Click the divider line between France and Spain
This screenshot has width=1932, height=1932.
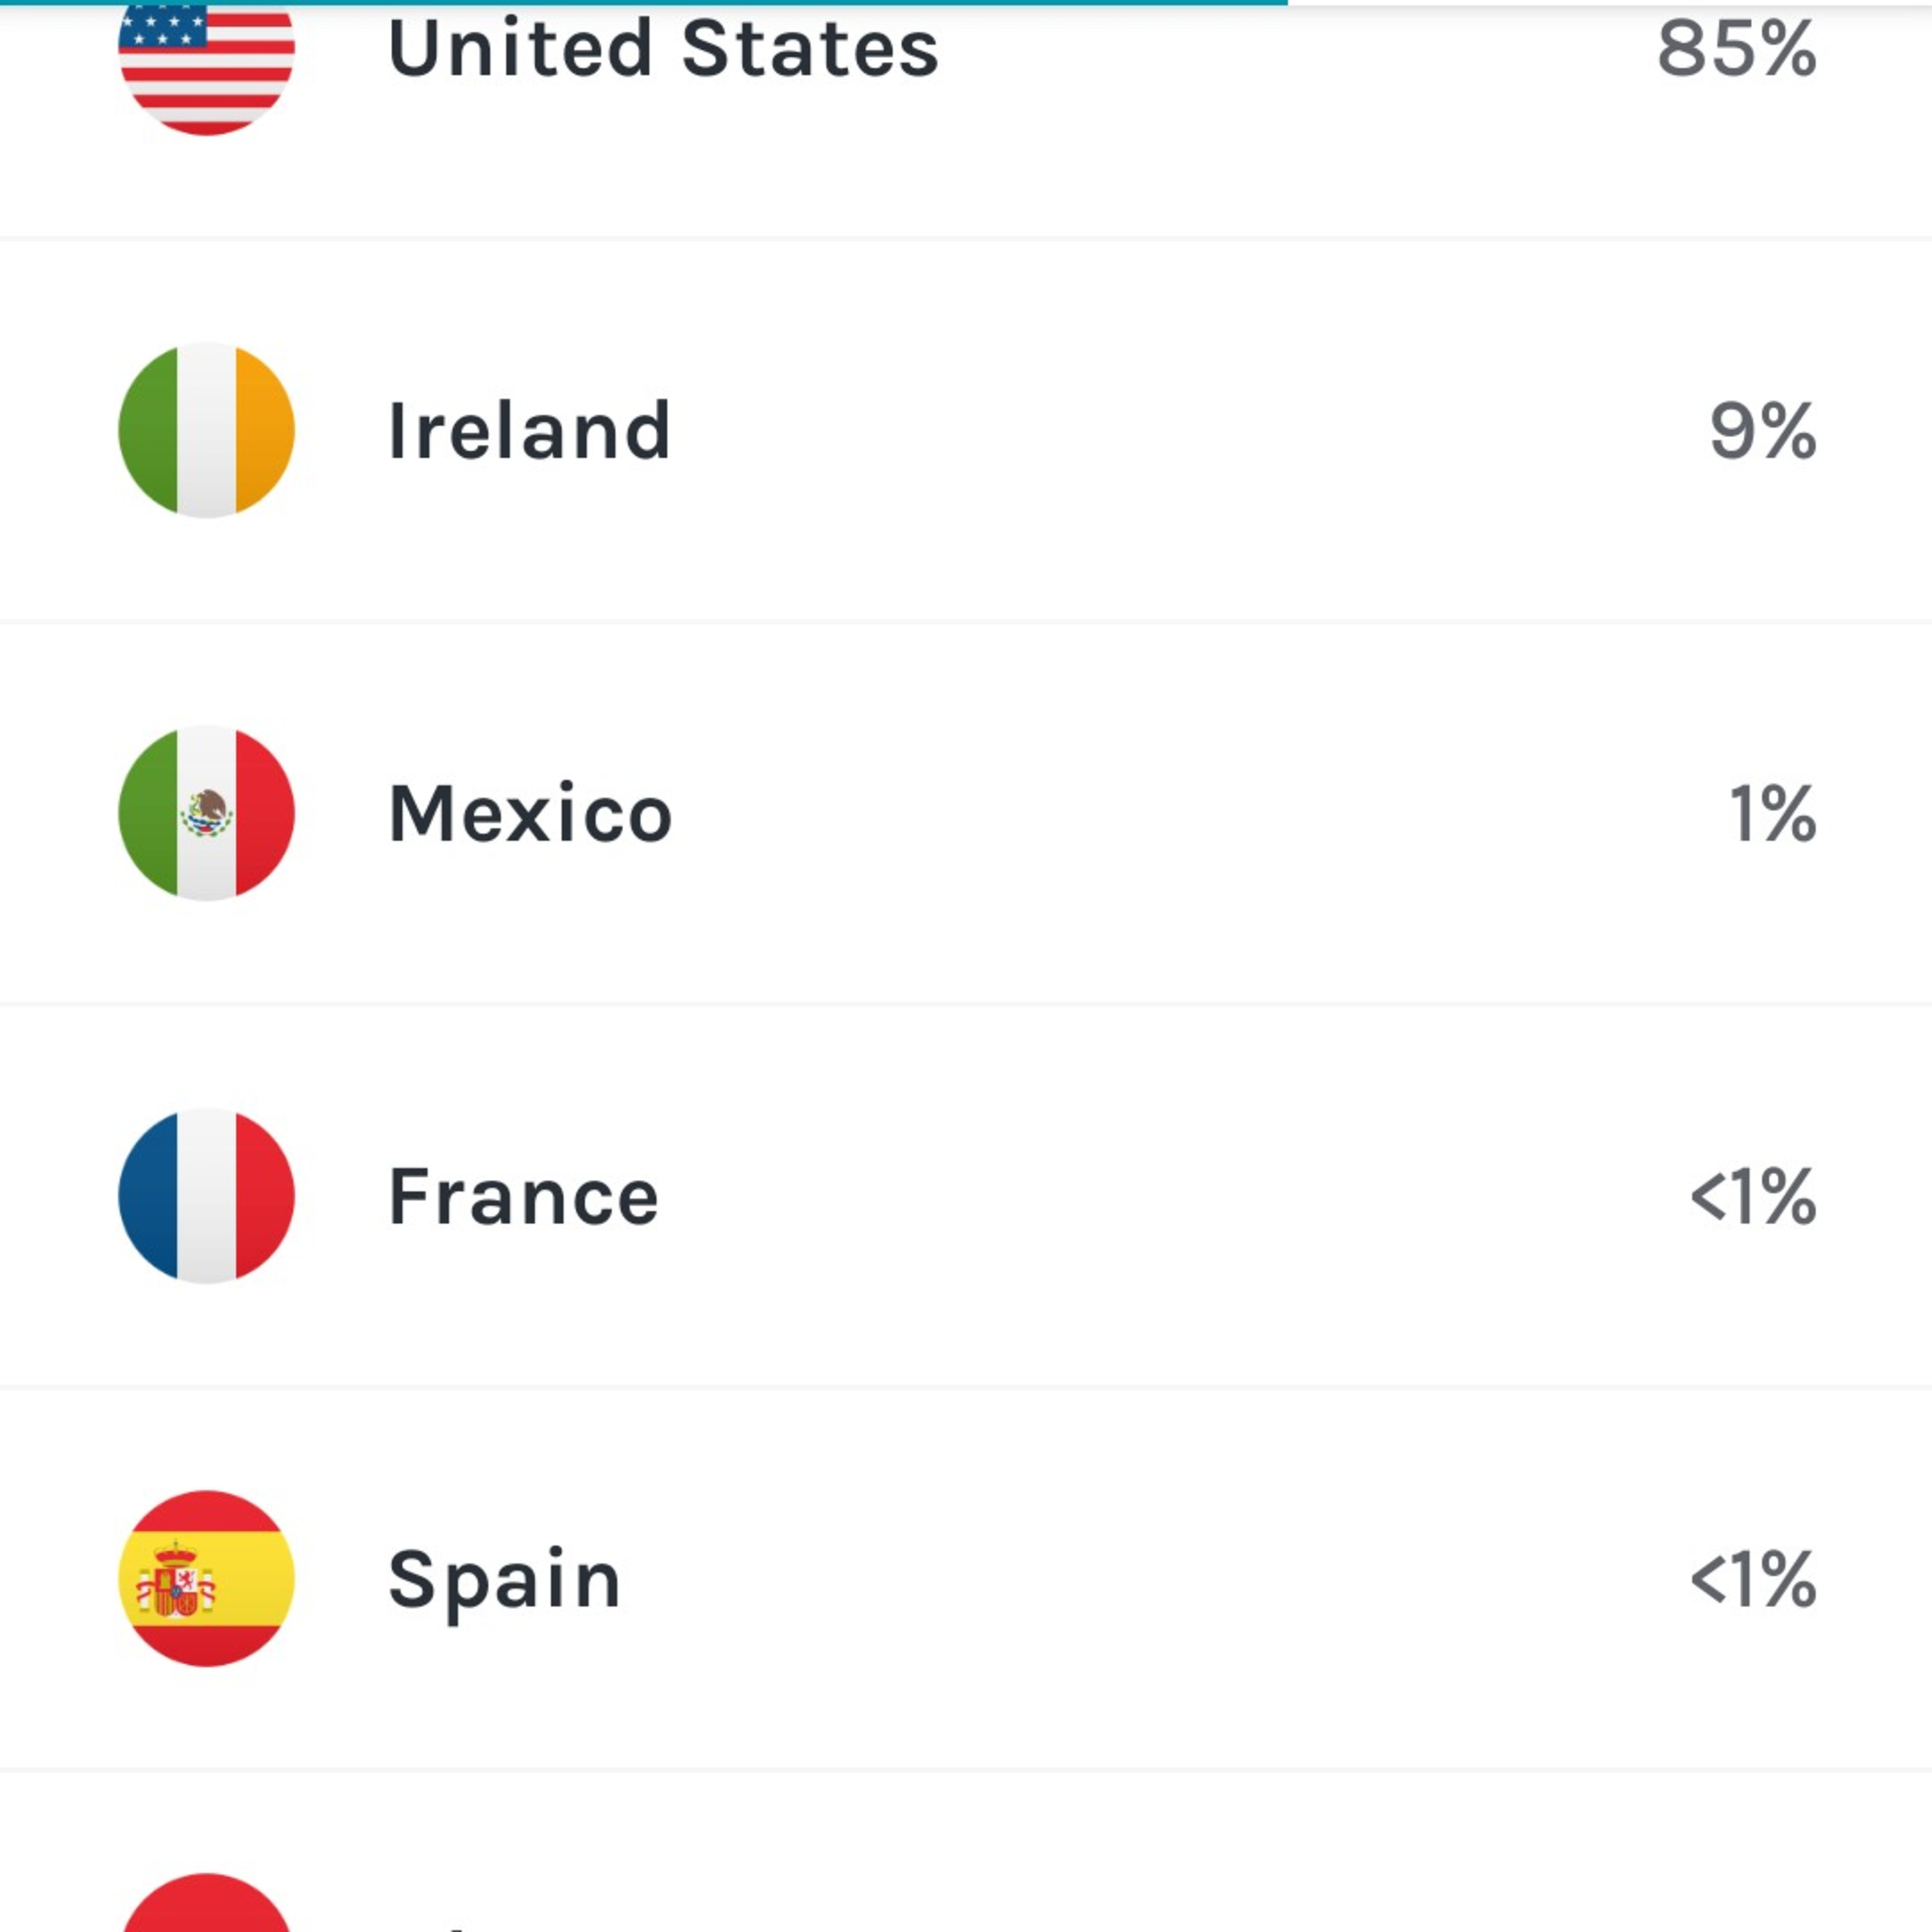click(966, 1387)
